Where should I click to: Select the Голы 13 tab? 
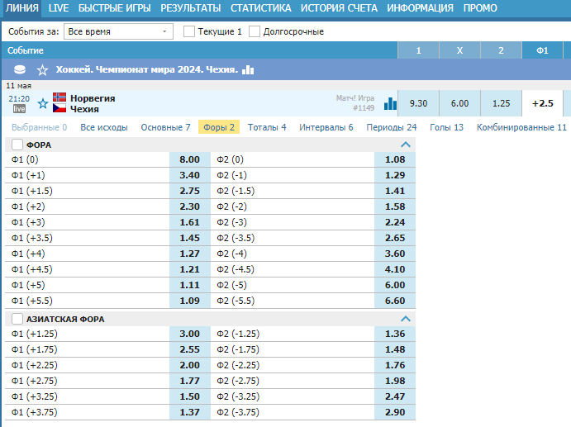446,127
